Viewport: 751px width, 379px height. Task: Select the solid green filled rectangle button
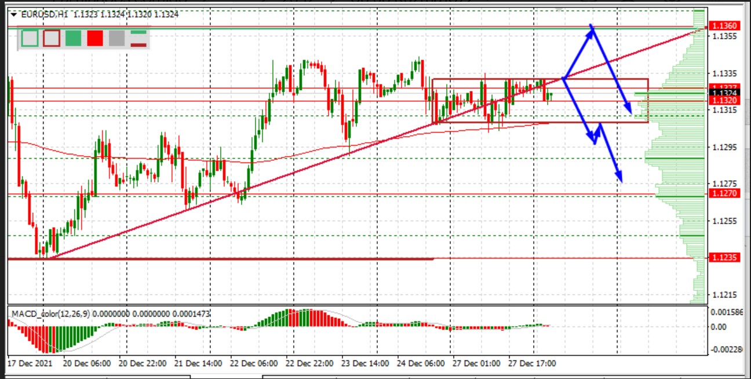coord(74,38)
